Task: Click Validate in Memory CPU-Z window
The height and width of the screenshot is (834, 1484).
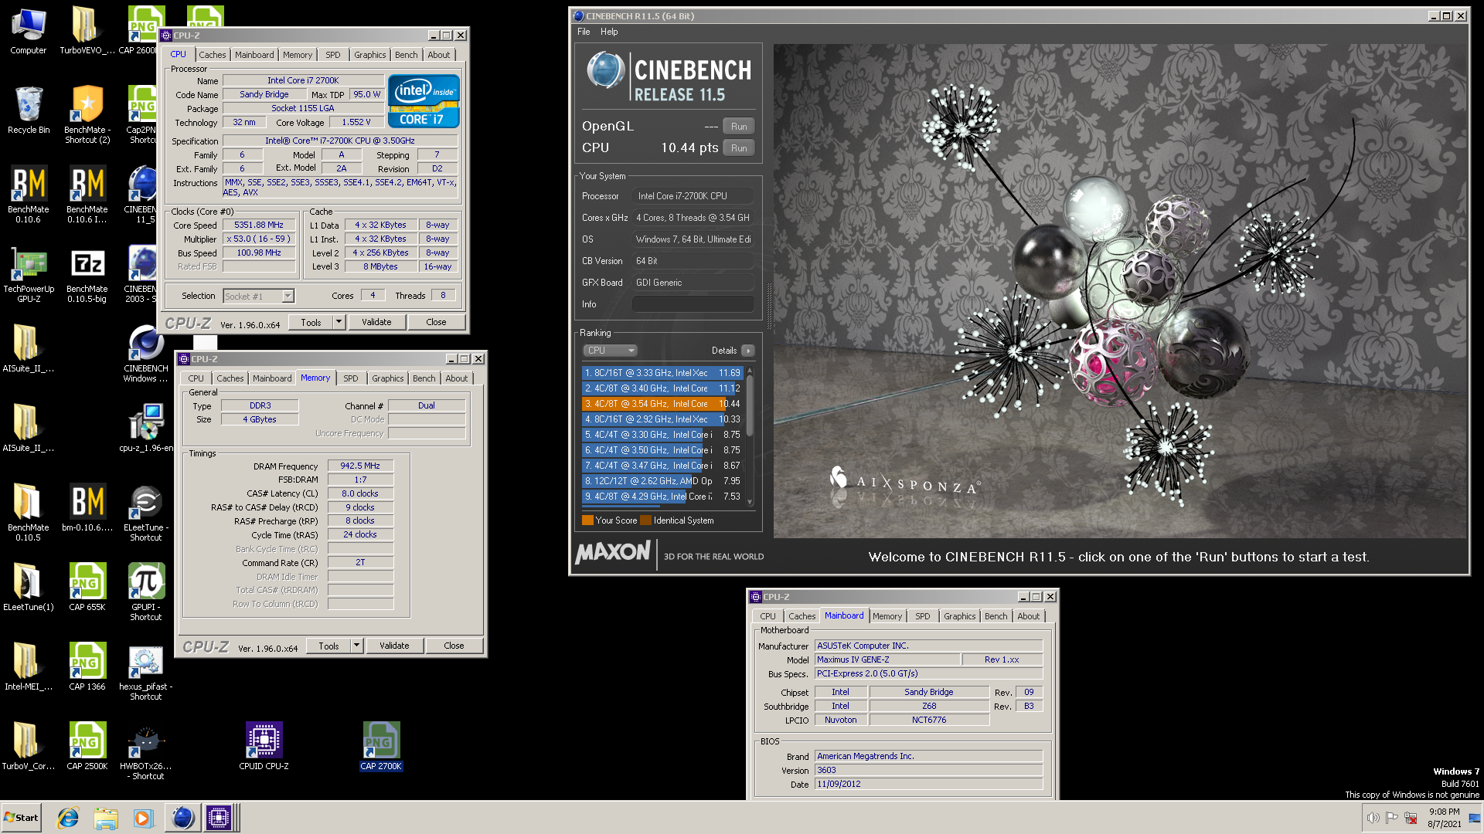Action: (394, 646)
